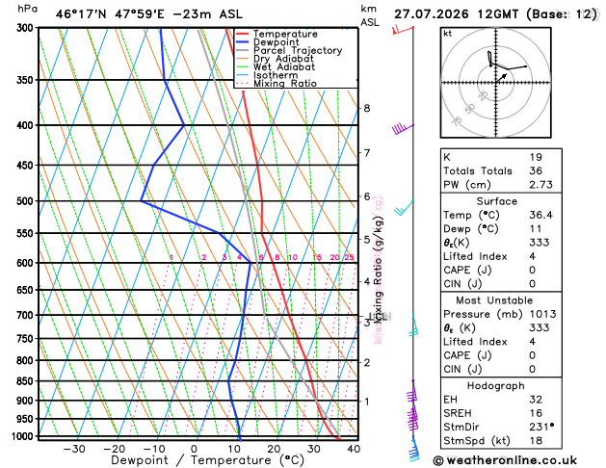Screen dimensions: 606x468
Task: Click the 40 temperature axis label
Action: pos(354,449)
